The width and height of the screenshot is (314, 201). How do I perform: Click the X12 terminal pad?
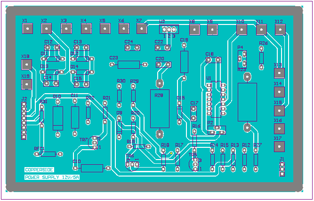(280, 30)
